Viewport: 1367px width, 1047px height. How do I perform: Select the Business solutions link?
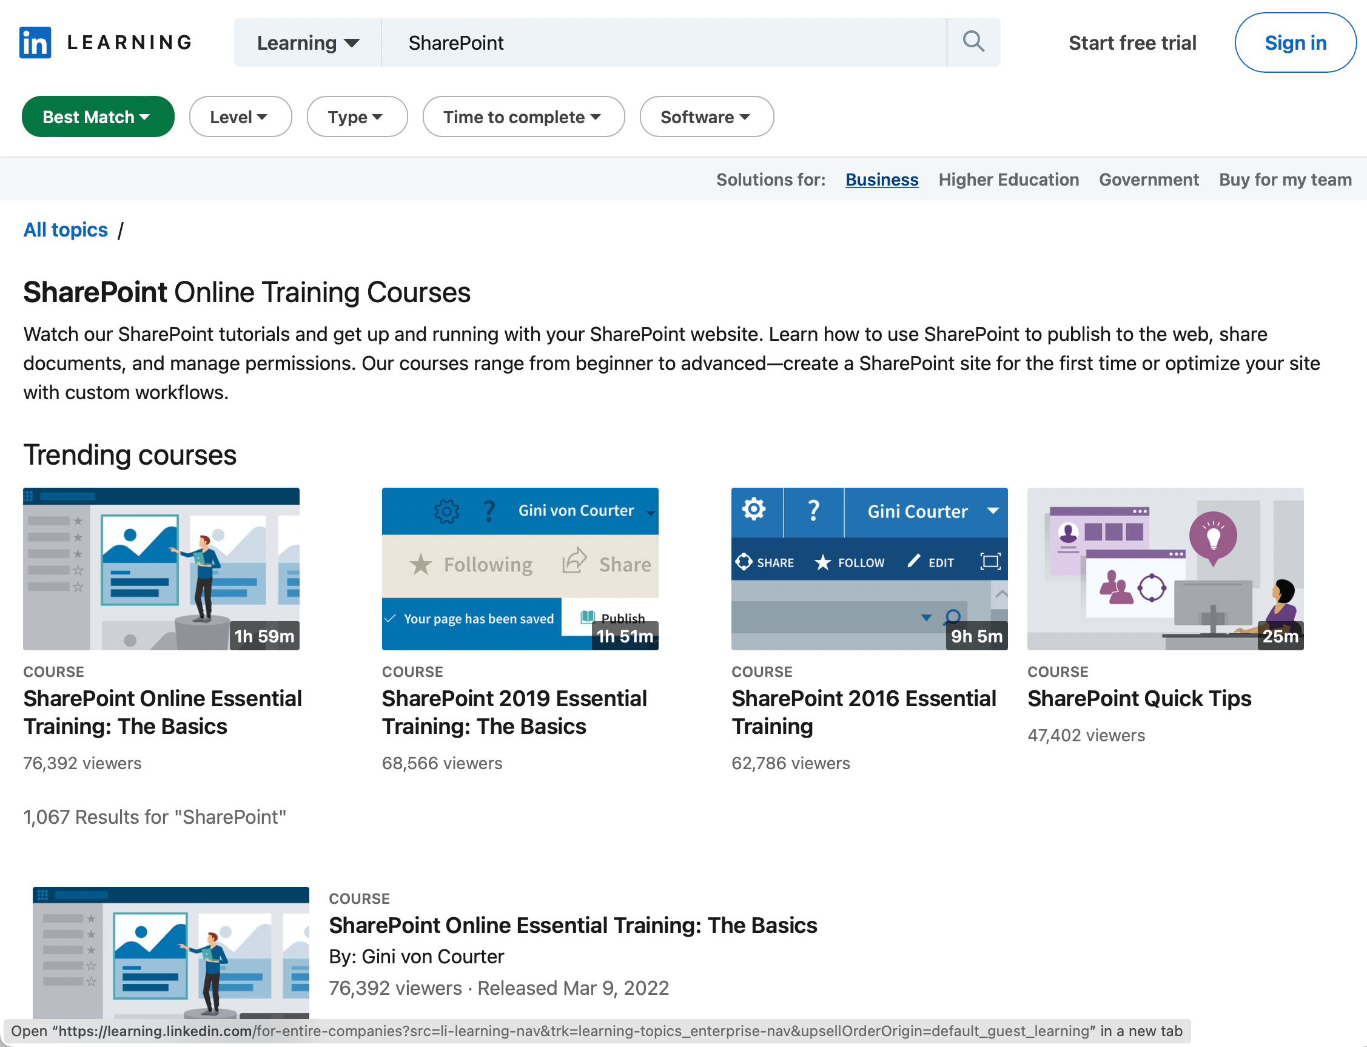coord(882,180)
